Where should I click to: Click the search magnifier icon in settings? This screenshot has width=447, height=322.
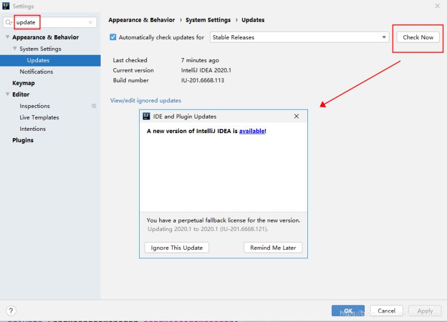point(8,22)
